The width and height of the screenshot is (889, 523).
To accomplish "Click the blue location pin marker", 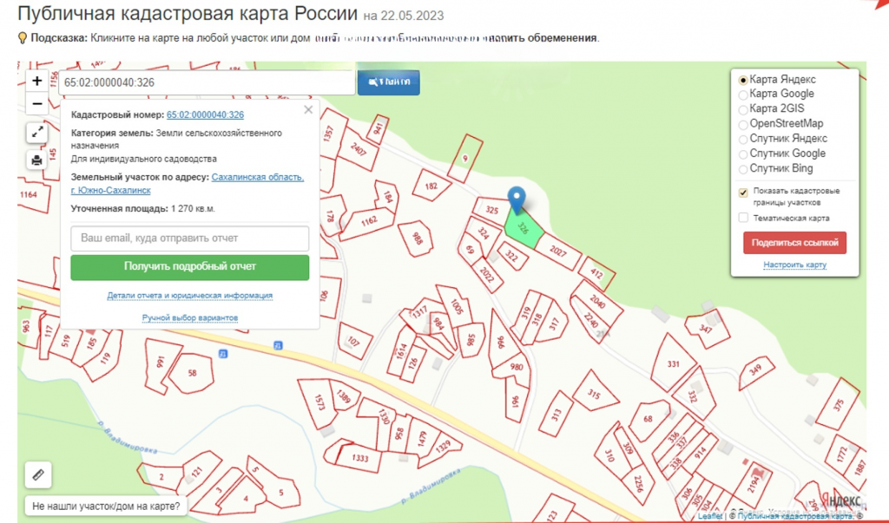I will point(516,200).
